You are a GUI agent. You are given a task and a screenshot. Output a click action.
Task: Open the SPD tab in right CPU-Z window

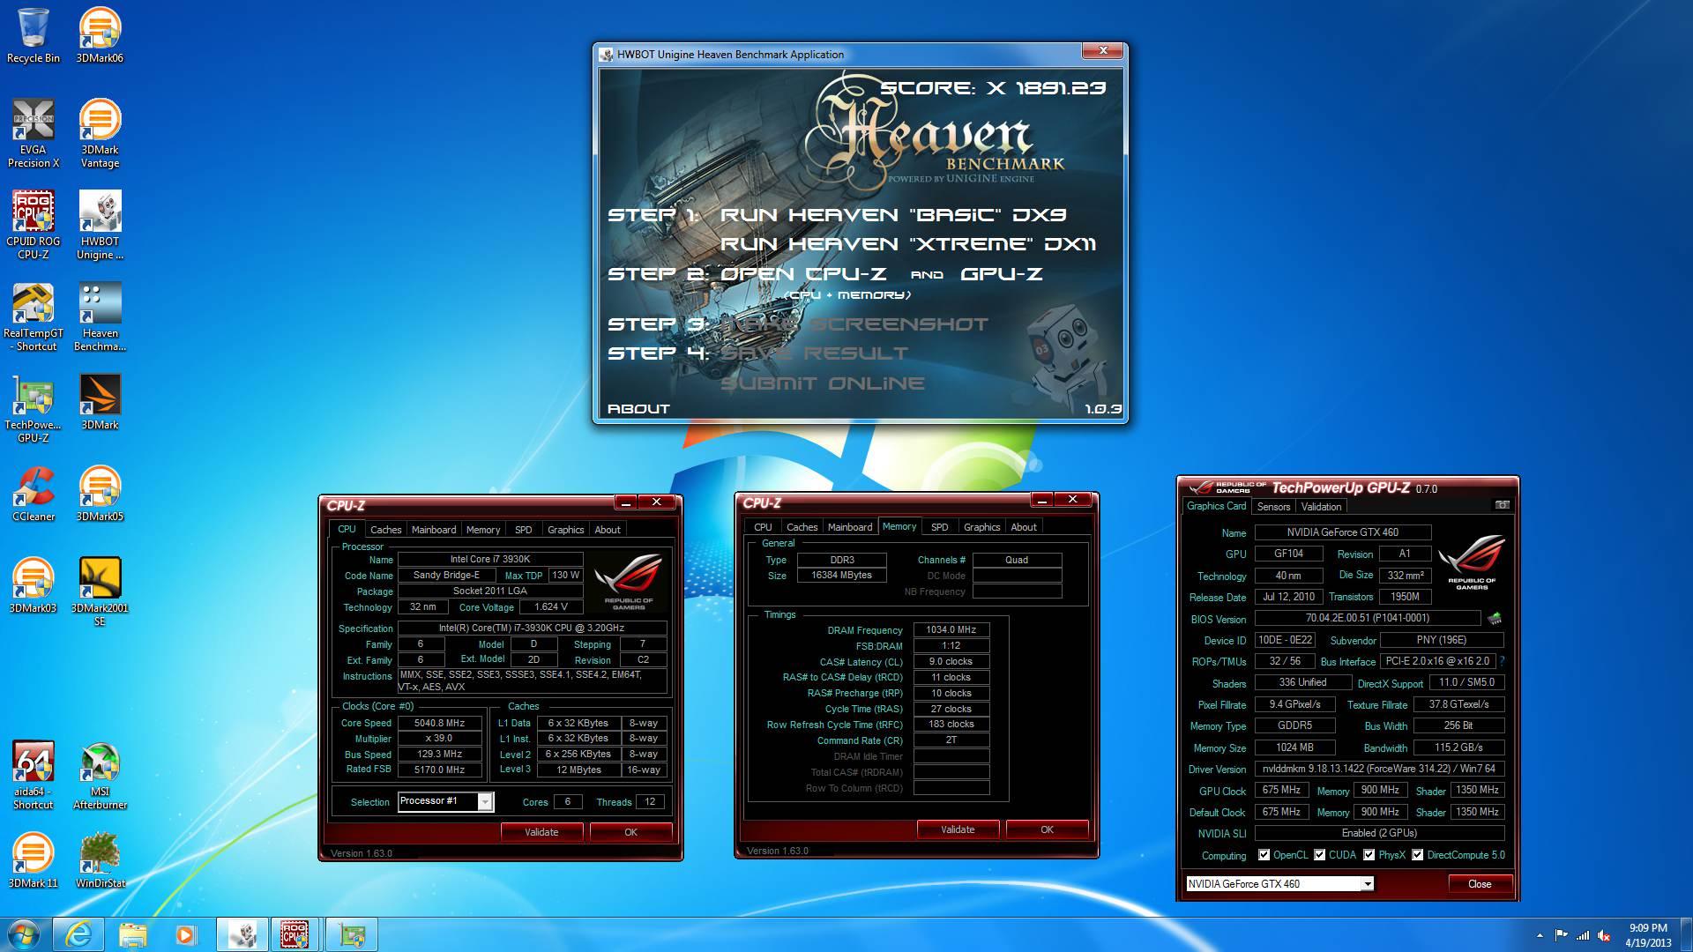pos(940,527)
